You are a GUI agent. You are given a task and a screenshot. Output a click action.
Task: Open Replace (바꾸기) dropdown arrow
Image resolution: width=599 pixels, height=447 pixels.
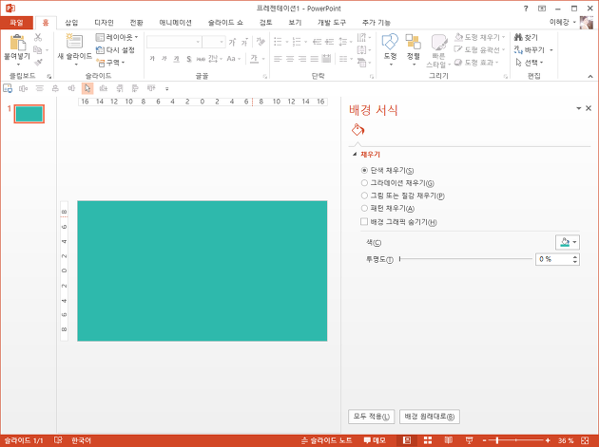coord(551,50)
